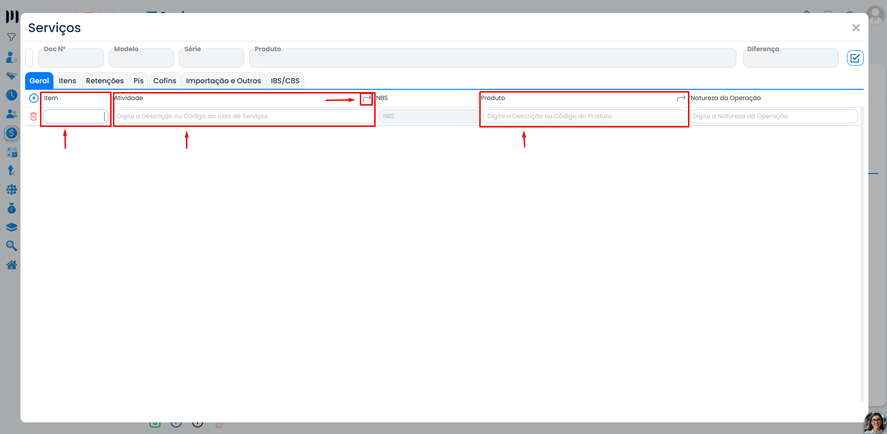Add a new service row with plus icon
Screen dimensions: 887x434
[34, 98]
